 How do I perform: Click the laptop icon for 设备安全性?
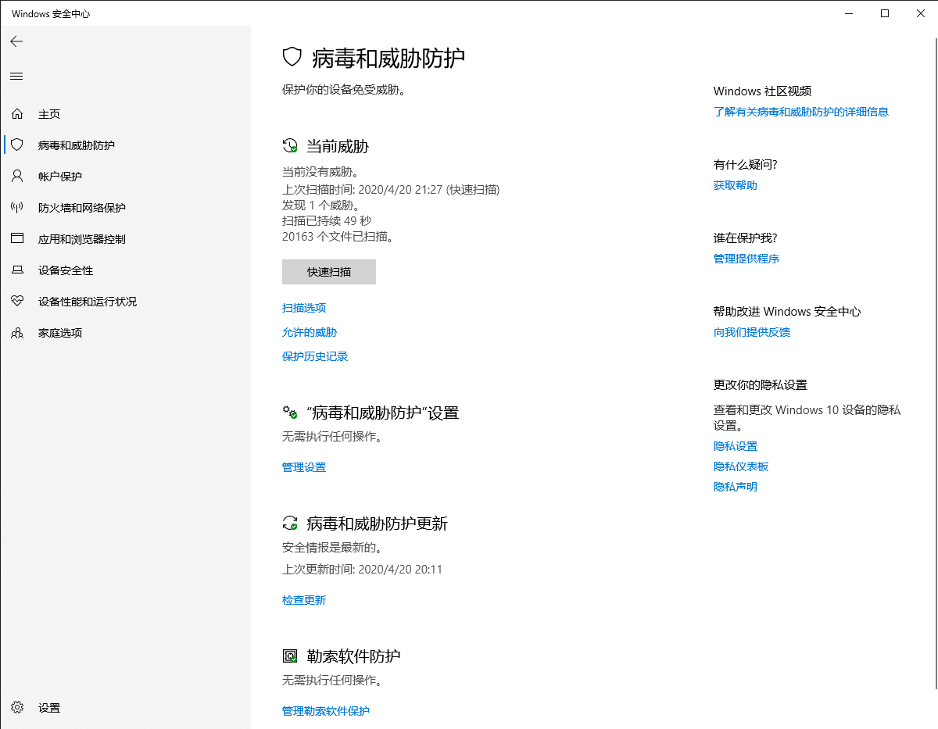pyautogui.click(x=17, y=270)
